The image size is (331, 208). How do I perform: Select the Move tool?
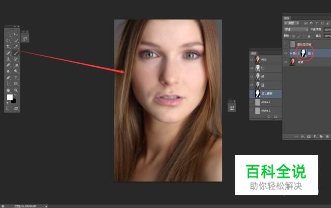[x=16, y=34]
